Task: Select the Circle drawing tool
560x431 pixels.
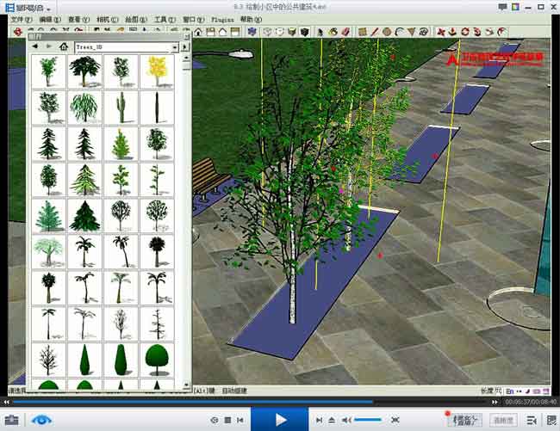Action: point(387,32)
